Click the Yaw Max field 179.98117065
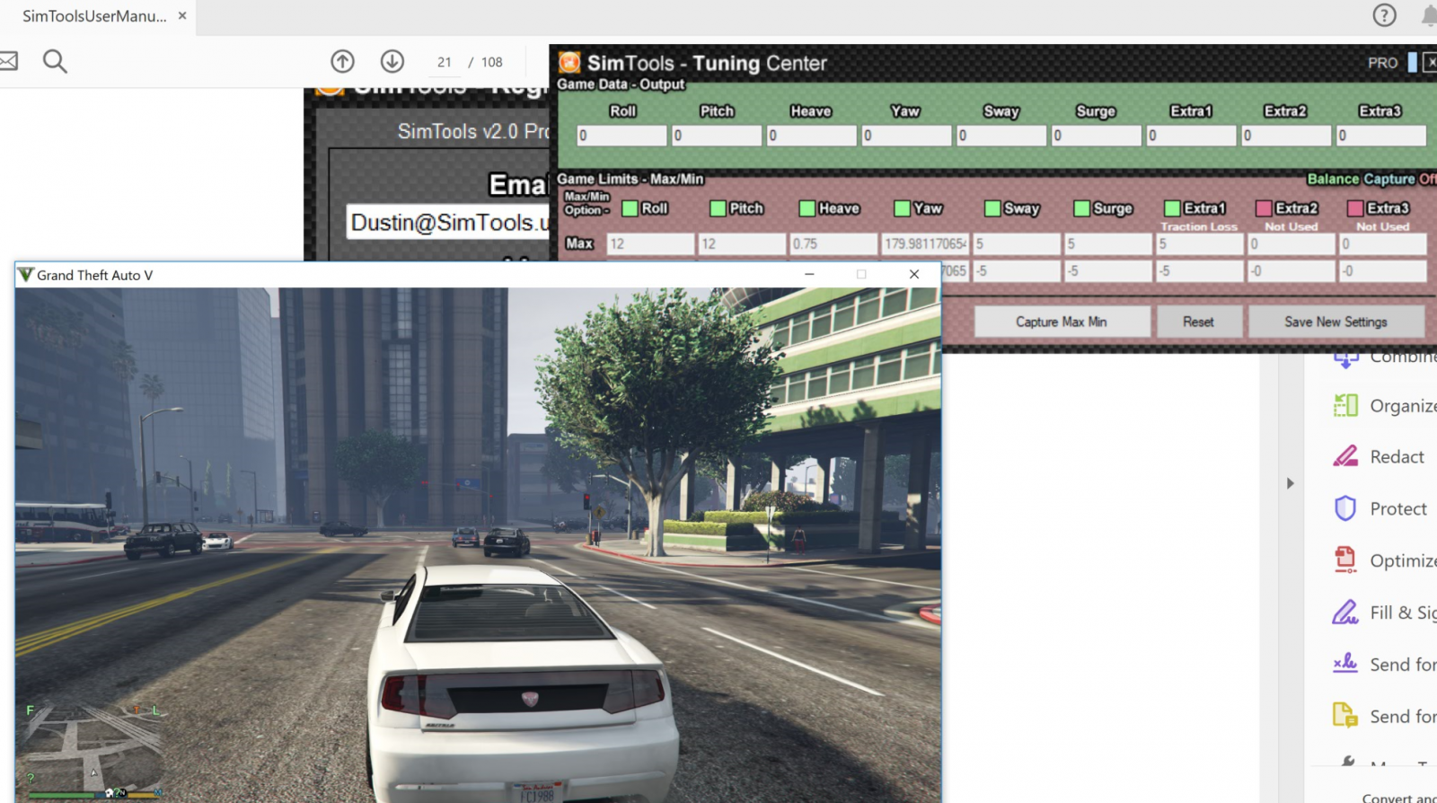The width and height of the screenshot is (1437, 803). [925, 243]
